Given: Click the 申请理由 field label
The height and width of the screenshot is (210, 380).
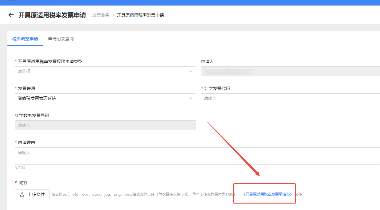Looking at the screenshot, I should (27, 142).
